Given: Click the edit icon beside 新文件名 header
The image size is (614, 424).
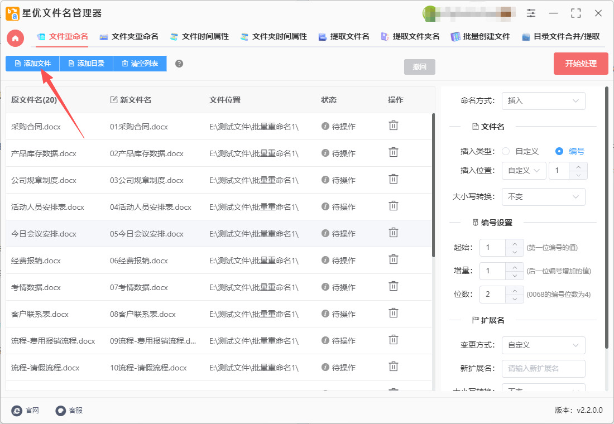Looking at the screenshot, I should tap(114, 100).
